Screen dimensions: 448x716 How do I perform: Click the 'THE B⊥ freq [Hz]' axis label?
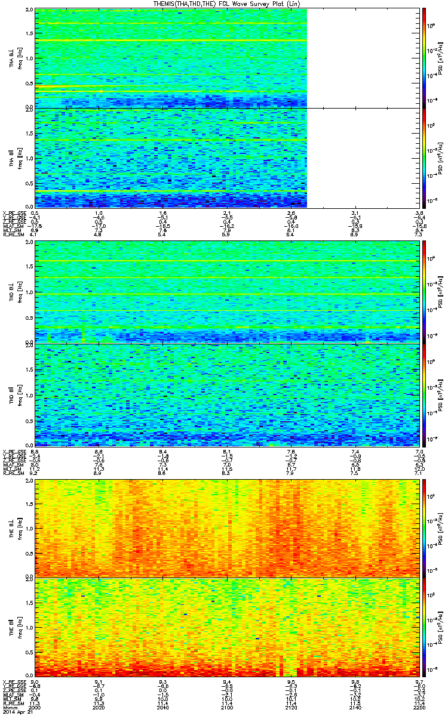(15, 527)
